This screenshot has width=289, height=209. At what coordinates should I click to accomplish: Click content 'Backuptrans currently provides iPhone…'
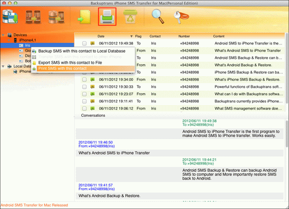(x=248, y=101)
